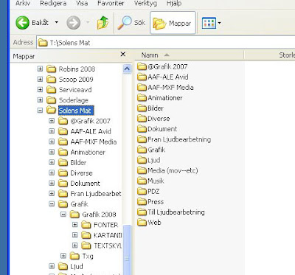Click the PDZ folder icon in file list
This screenshot has height=275, width=295.
tap(142, 191)
